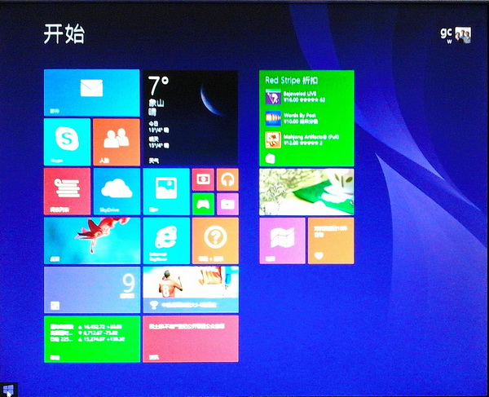Open the Mail tile with envelope icon
This screenshot has width=489, height=397.
tap(91, 92)
